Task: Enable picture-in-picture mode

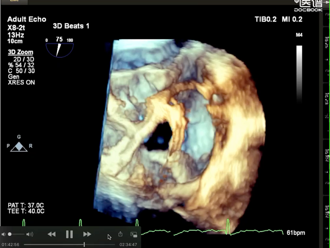Action: [x=133, y=234]
